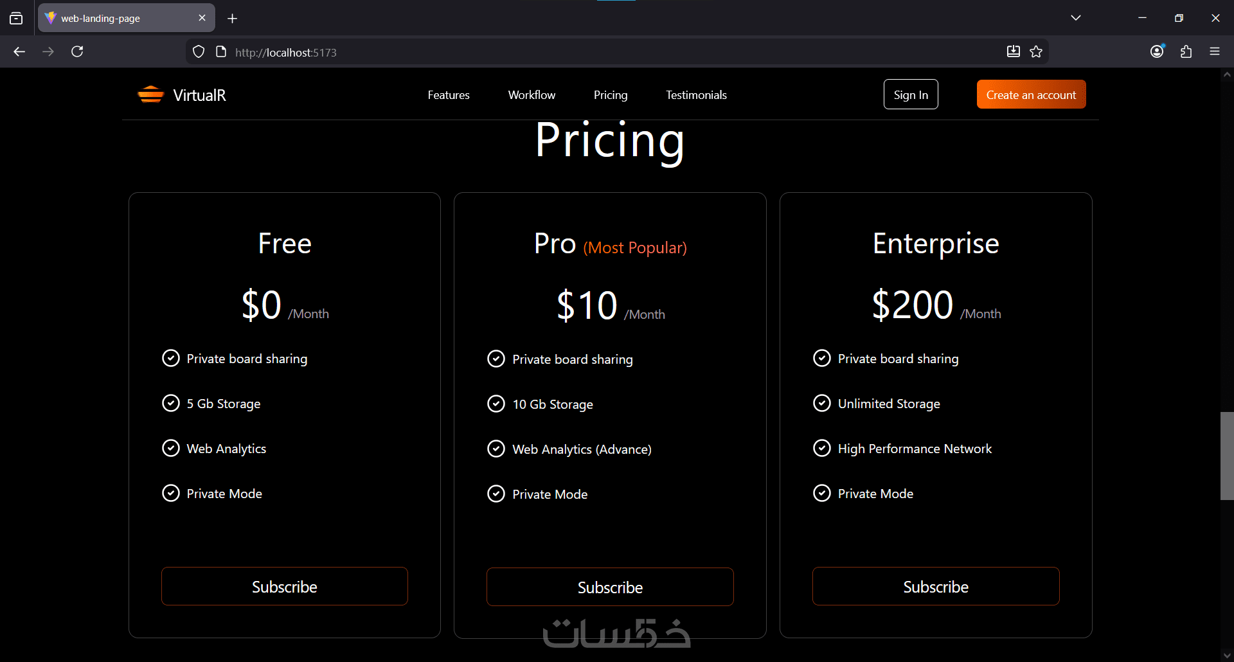Click the Sign In button
The height and width of the screenshot is (662, 1234).
pyautogui.click(x=910, y=94)
